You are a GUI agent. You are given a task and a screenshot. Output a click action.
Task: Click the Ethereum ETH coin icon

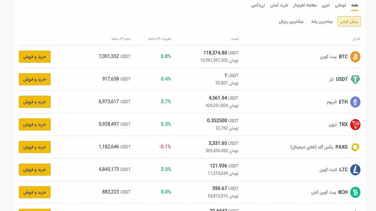coord(355,102)
